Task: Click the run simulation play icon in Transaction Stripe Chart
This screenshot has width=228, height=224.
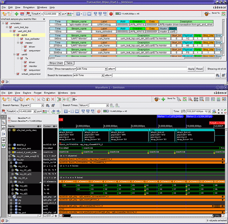Action: pos(78,14)
